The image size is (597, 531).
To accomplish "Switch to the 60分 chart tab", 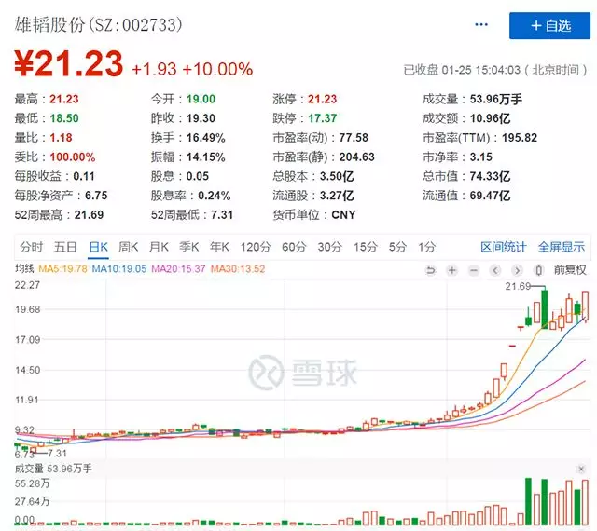I will pyautogui.click(x=294, y=247).
